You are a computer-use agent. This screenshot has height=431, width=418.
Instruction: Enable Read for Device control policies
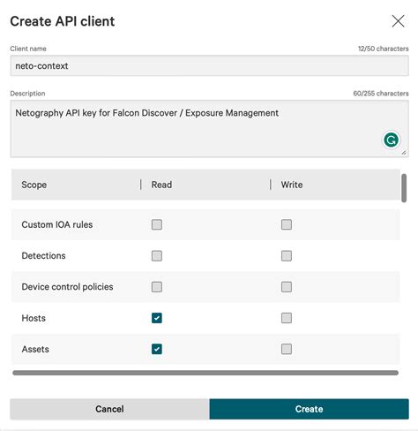(x=157, y=287)
